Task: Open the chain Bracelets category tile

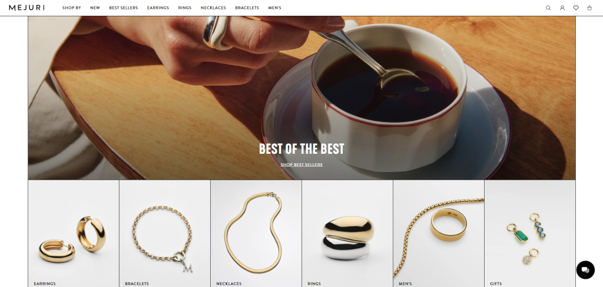Action: 165,234
